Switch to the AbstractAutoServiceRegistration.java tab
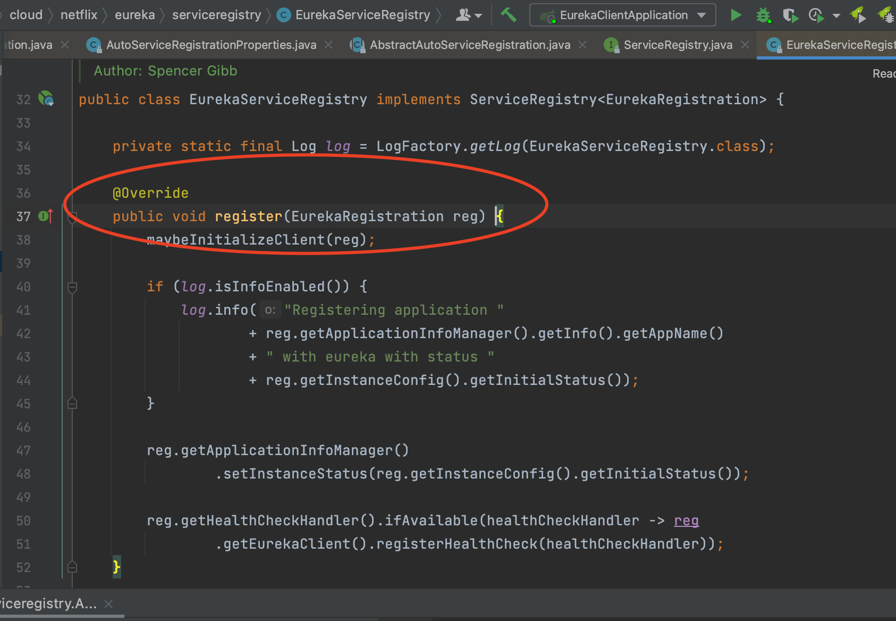This screenshot has width=896, height=621. (x=470, y=45)
